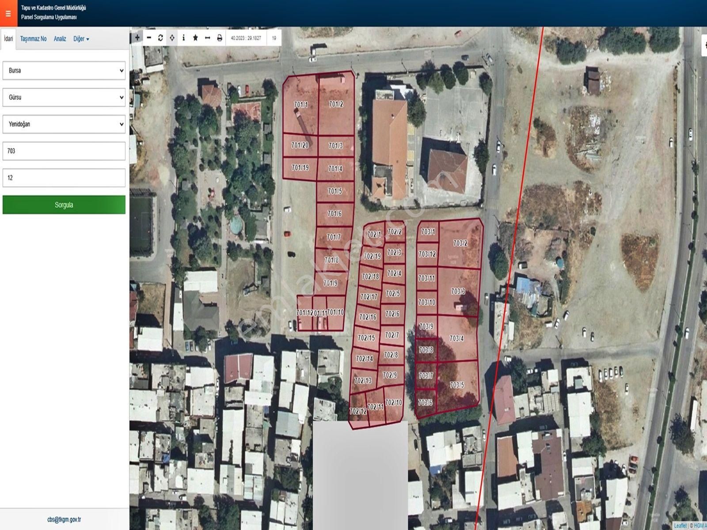Select parcel 702/16 on the map

tap(368, 317)
